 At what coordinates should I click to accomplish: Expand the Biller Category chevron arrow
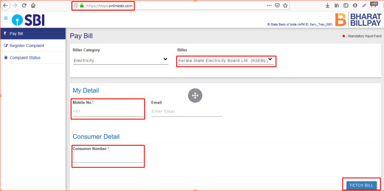click(x=165, y=59)
